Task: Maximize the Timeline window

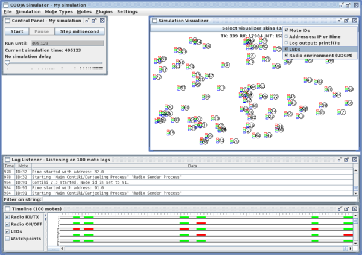Action: point(346,209)
